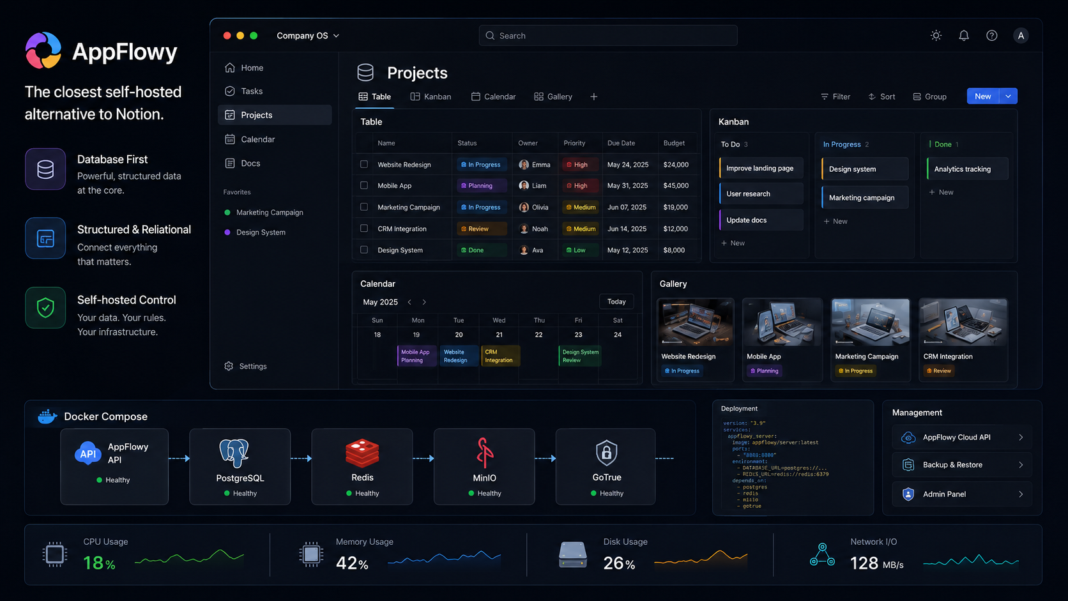The width and height of the screenshot is (1068, 601).
Task: Click the Today button in Calendar
Action: (x=616, y=301)
